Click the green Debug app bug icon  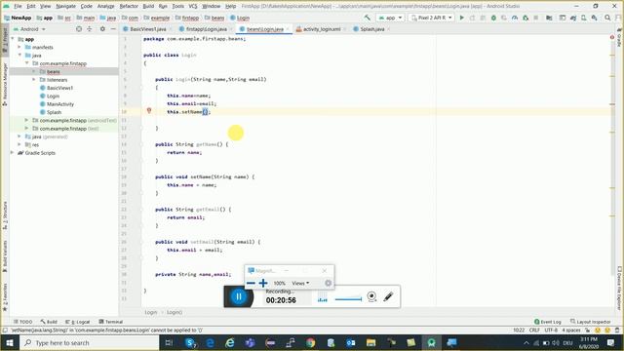[493, 18]
